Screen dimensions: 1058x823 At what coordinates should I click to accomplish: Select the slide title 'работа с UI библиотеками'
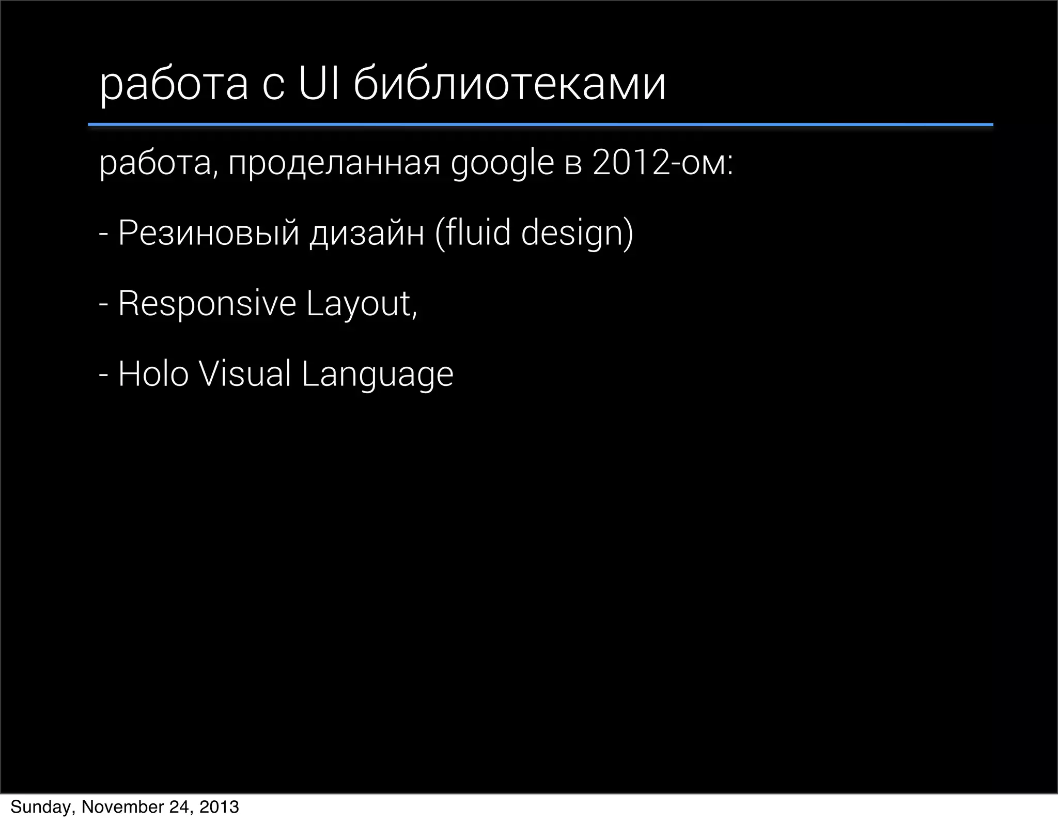coord(383,85)
